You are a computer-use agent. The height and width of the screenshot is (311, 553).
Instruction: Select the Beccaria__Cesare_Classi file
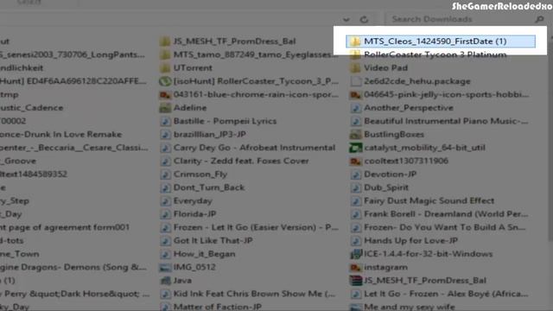coord(74,148)
